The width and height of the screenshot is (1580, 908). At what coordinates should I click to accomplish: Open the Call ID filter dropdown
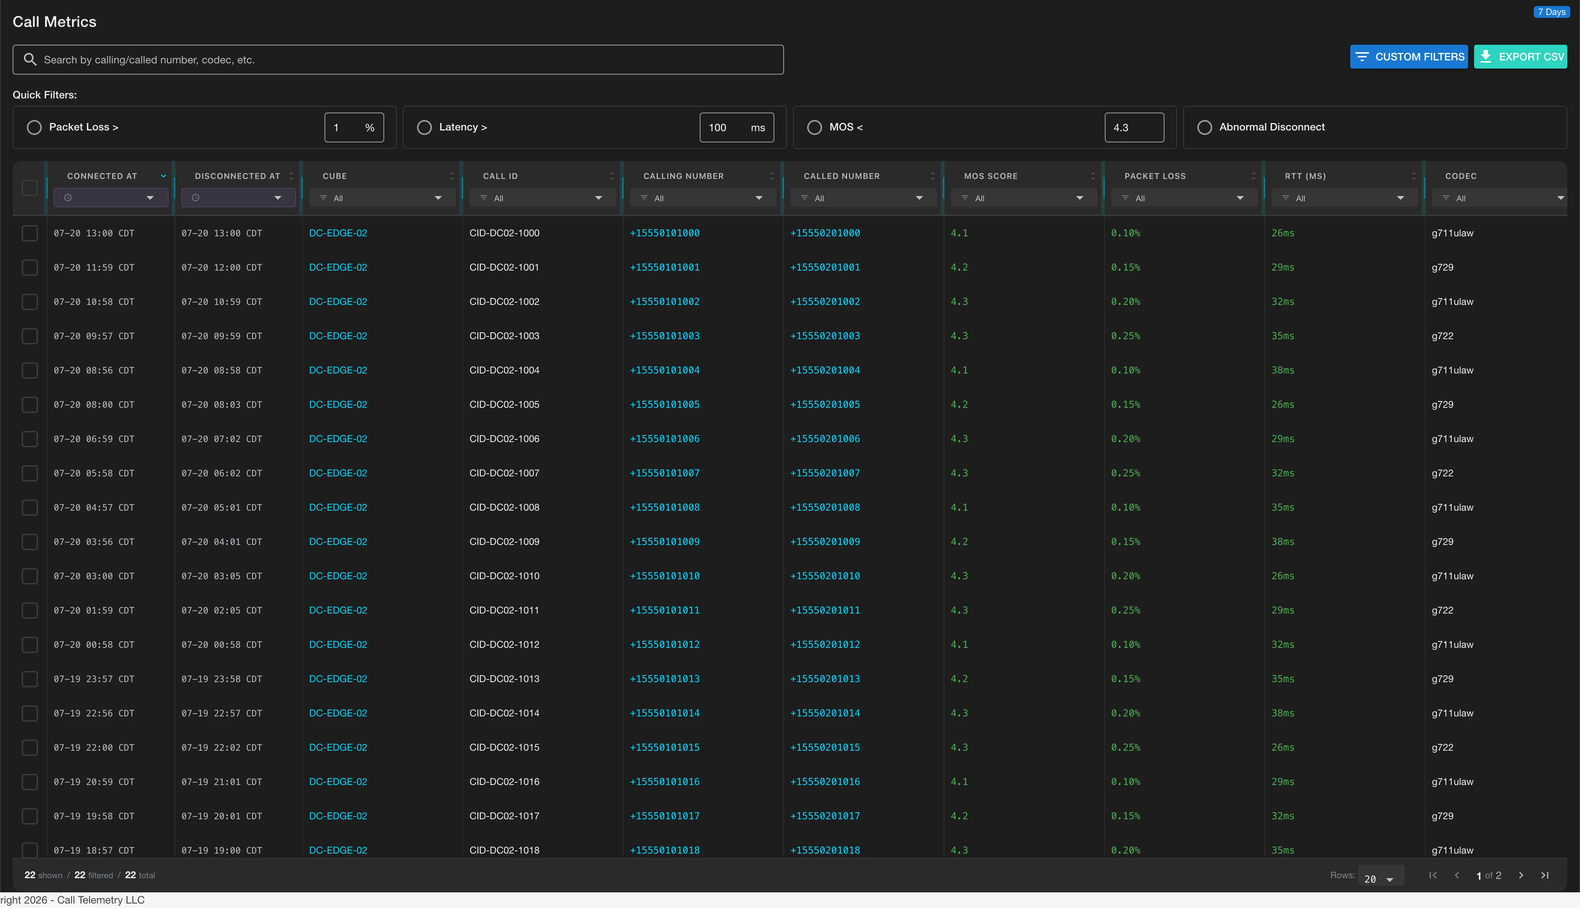point(543,198)
